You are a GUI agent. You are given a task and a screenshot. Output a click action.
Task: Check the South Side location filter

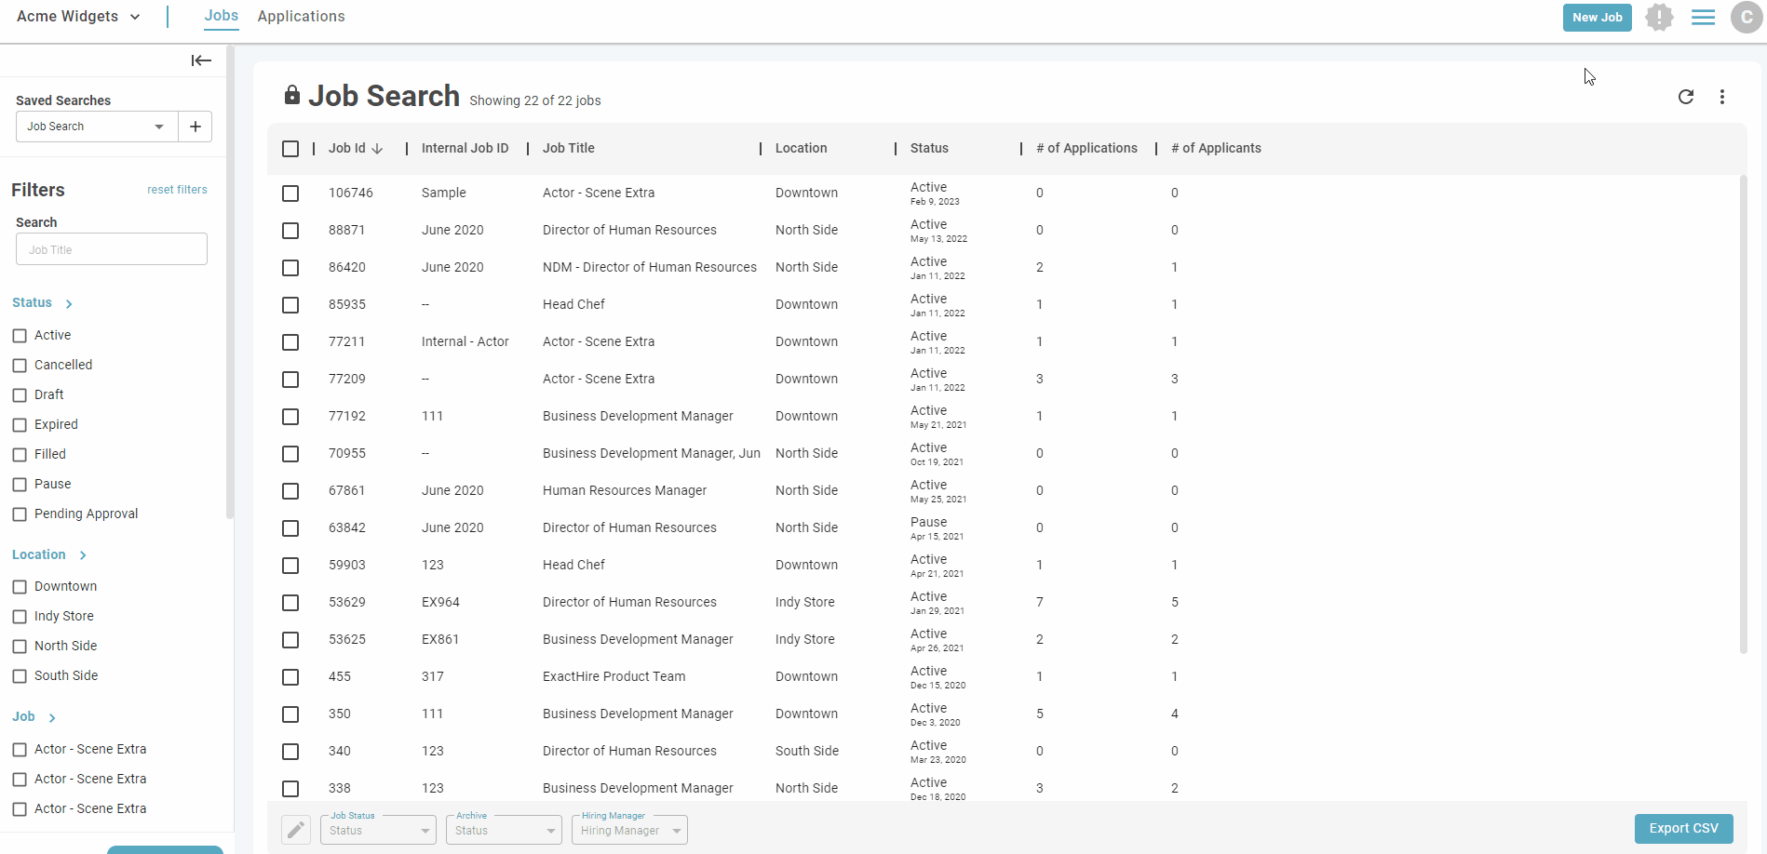click(x=20, y=676)
